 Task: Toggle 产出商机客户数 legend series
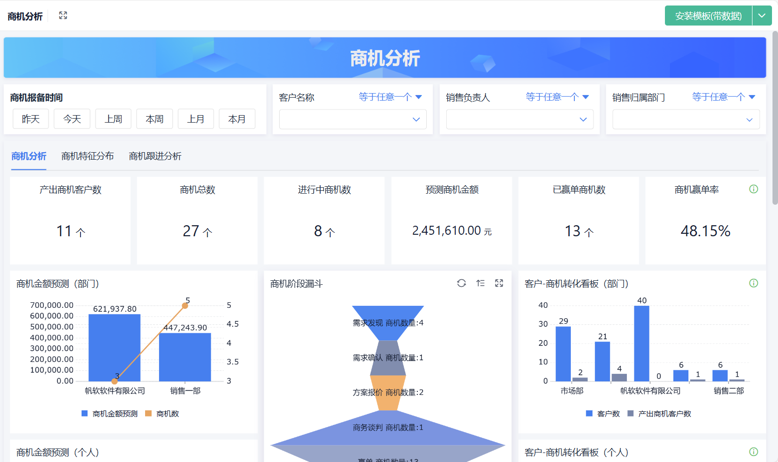(659, 413)
